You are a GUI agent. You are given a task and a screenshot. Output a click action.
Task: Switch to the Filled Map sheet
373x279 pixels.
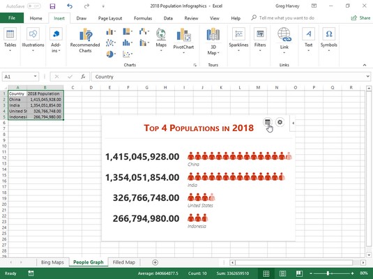pyautogui.click(x=124, y=262)
